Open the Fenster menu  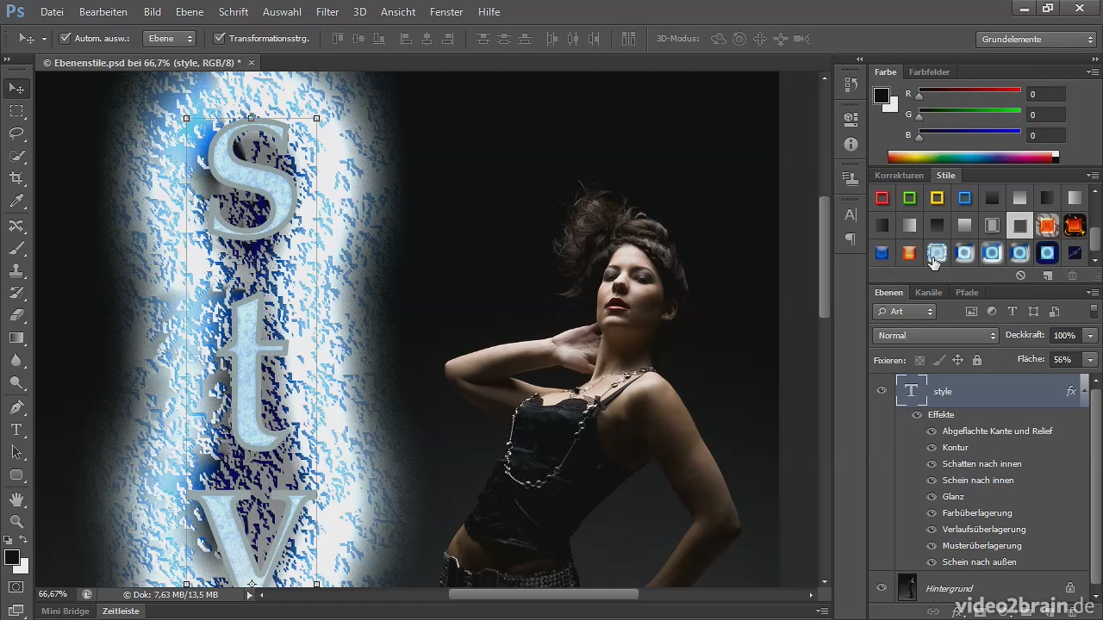445,12
